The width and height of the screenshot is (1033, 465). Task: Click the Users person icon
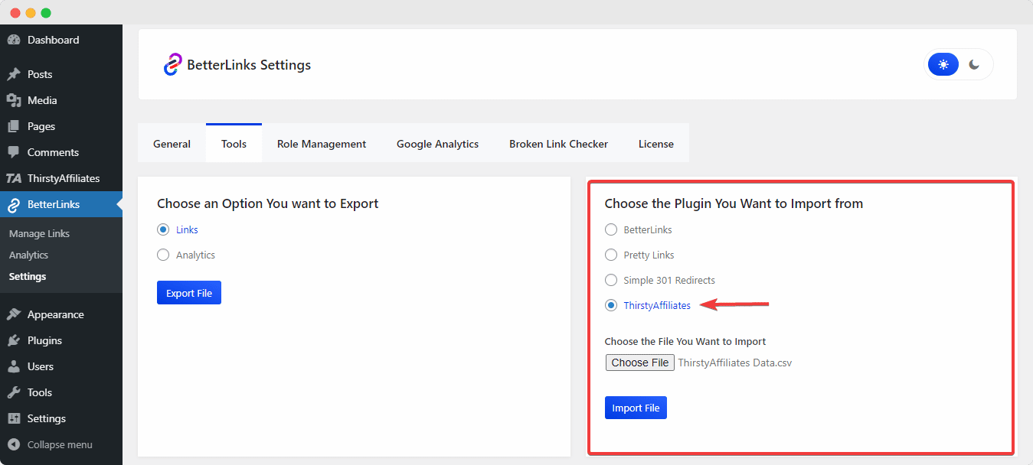tap(14, 366)
